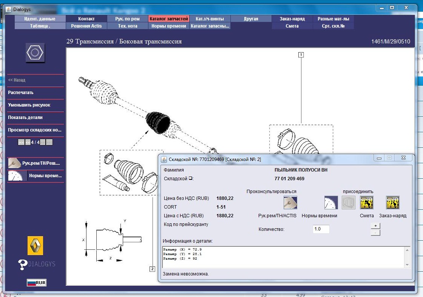This screenshot has width=423, height=297.
Task: Click the part number 77 01 209 469
Action: [289, 179]
